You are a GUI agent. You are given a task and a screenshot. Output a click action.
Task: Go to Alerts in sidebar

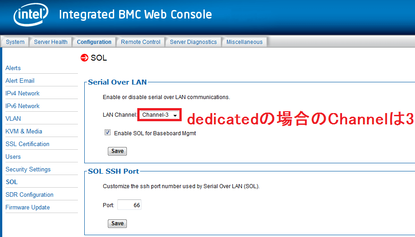pos(13,68)
